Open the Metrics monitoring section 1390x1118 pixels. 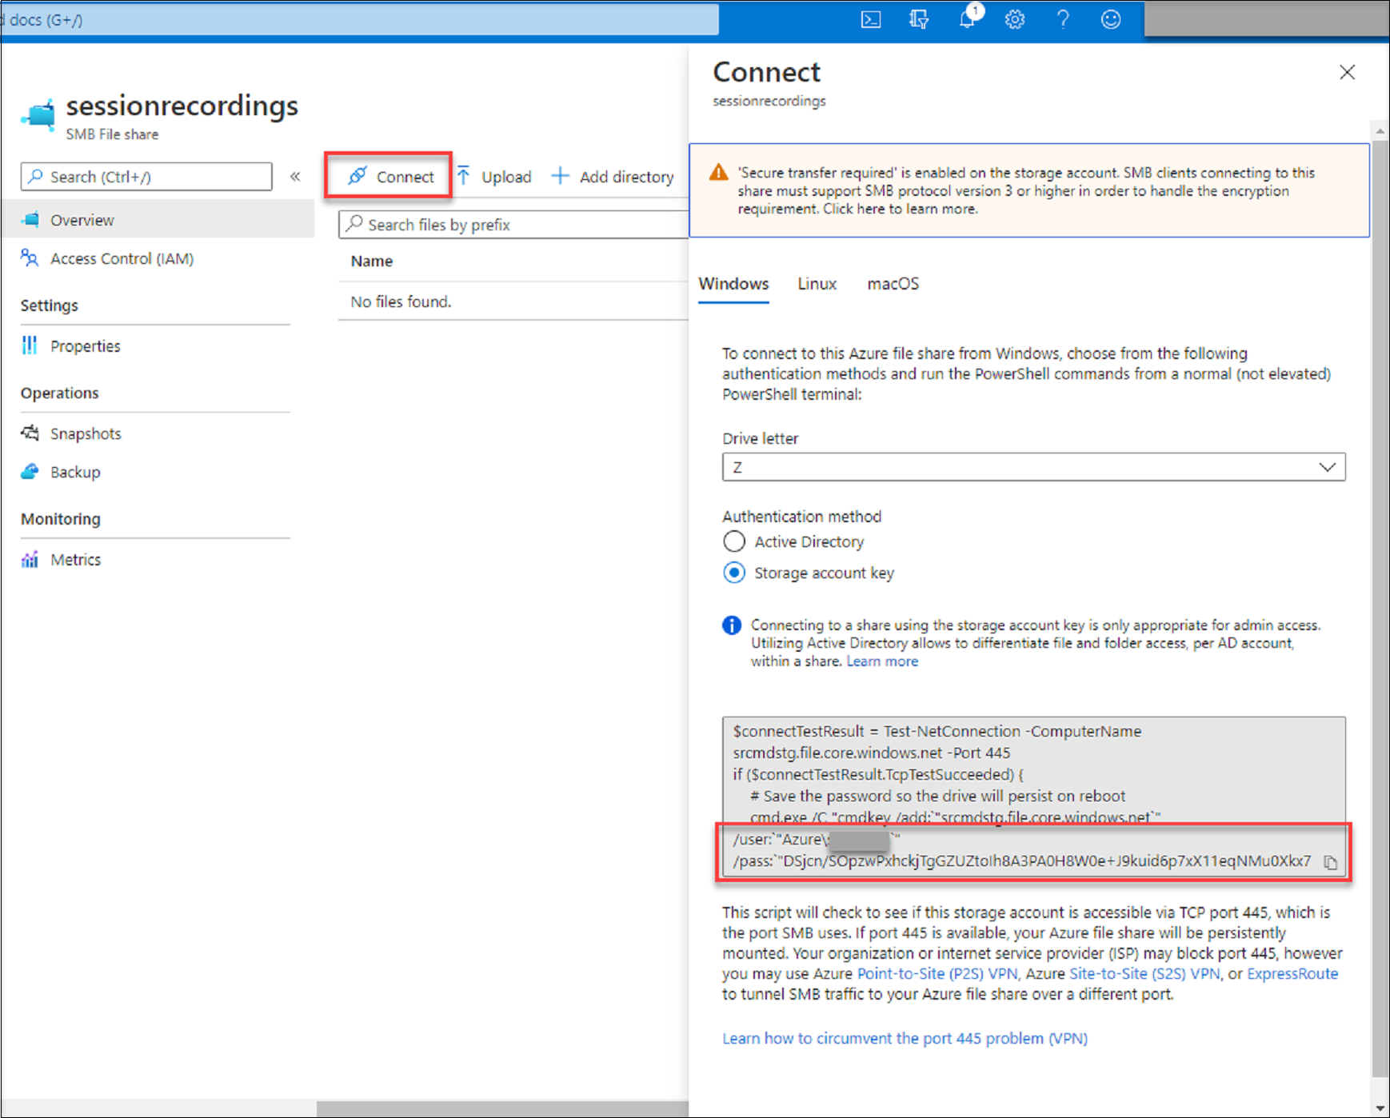click(76, 559)
